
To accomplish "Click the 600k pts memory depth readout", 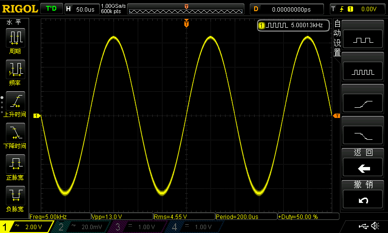I will pyautogui.click(x=111, y=12).
